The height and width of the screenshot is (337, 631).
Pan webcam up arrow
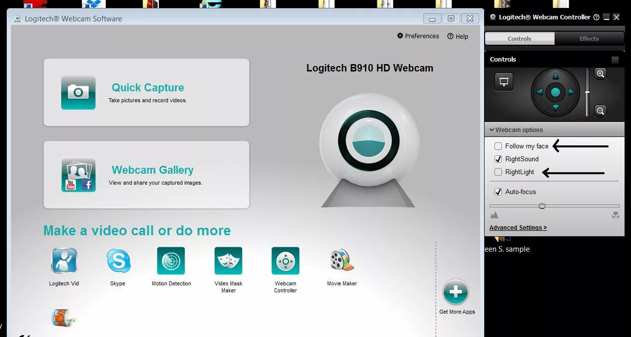(x=556, y=76)
